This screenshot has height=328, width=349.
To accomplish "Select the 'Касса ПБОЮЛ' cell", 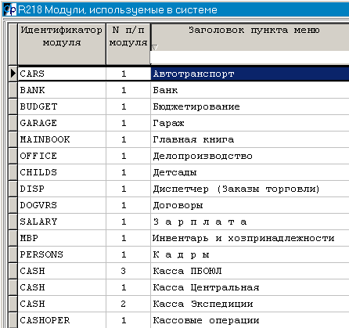I will tap(250, 271).
